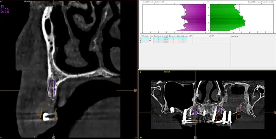Click the Diámetro cell of implant row 3

click(173, 42)
